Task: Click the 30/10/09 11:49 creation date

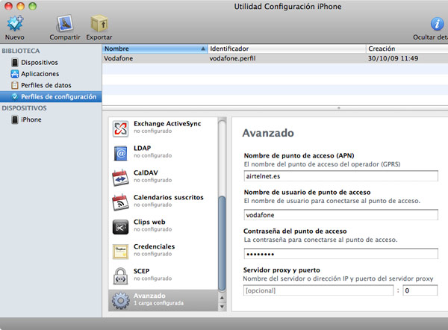Action: tap(393, 58)
